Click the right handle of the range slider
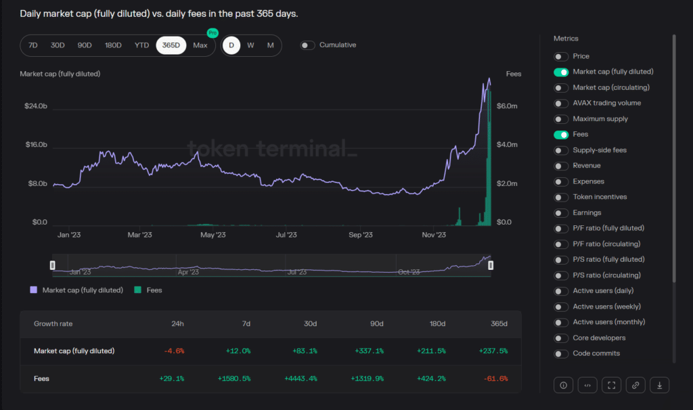693x410 pixels. [x=490, y=265]
